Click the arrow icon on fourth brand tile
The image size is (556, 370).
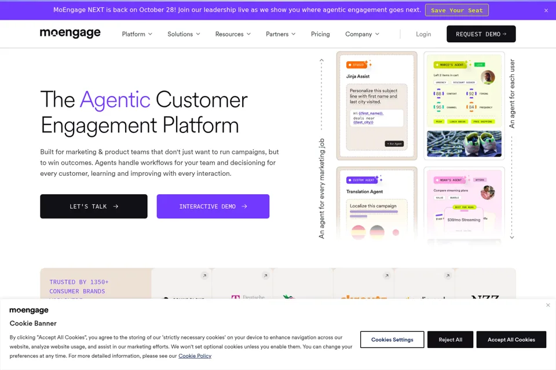(387, 275)
